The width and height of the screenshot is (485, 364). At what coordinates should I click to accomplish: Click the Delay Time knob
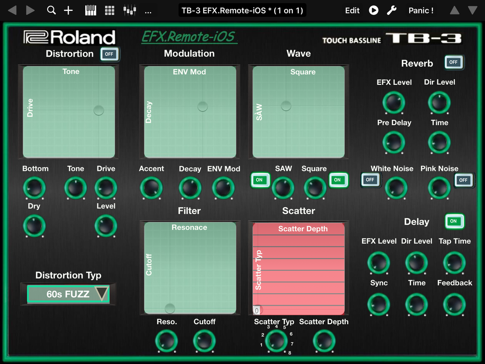[x=417, y=305]
